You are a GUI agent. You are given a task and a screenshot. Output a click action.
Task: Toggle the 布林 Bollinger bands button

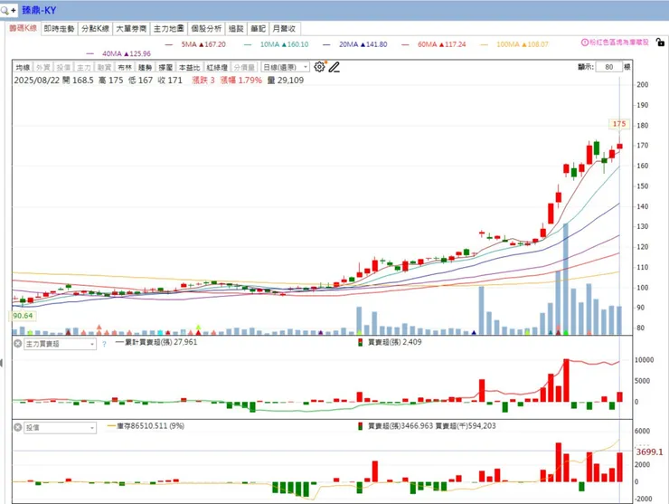point(125,67)
